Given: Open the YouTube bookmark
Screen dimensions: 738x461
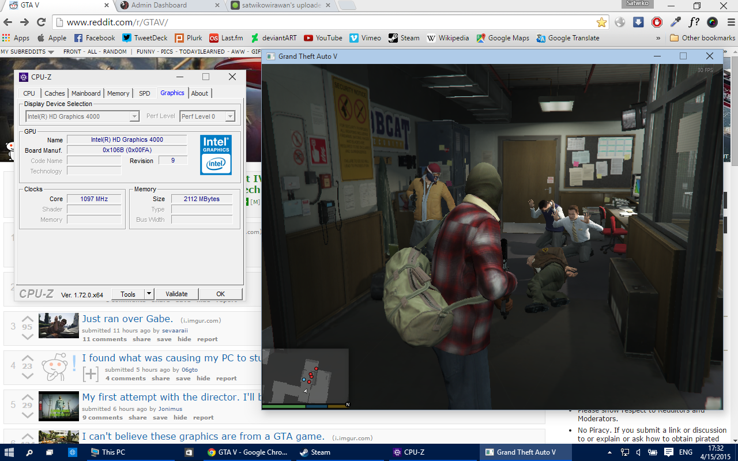Looking at the screenshot, I should (x=323, y=38).
